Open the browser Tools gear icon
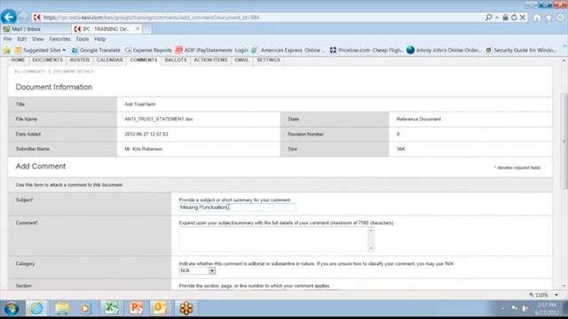Screen dimensions: 568x319 click(x=560, y=18)
